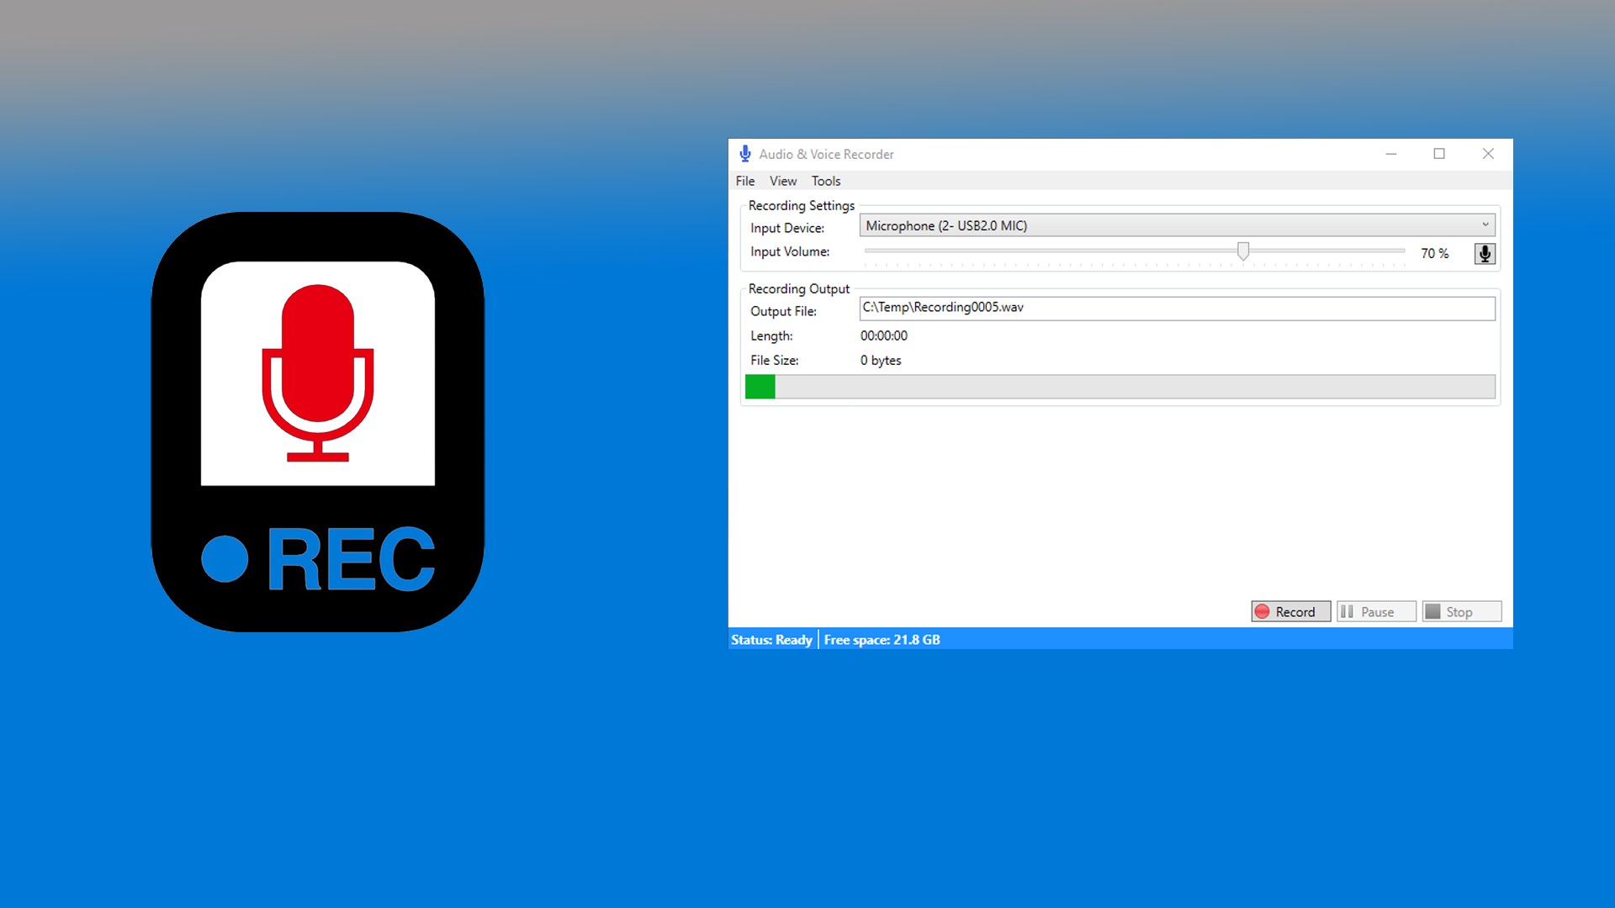Click the microphone icon next to Input Volume
Image resolution: width=1615 pixels, height=908 pixels.
[x=1485, y=253]
